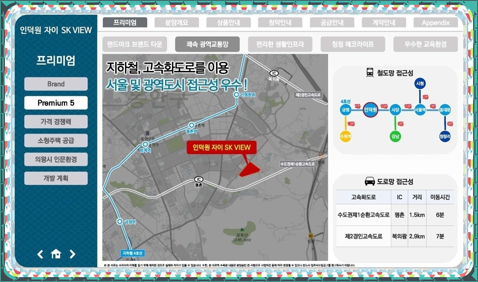Click the Premium 5 sidebar button
The height and width of the screenshot is (282, 478).
pyautogui.click(x=56, y=103)
